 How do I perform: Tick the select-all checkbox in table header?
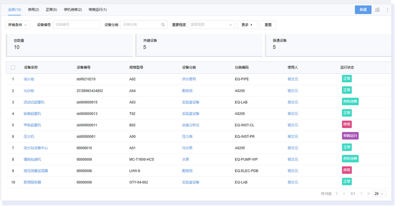(13, 68)
